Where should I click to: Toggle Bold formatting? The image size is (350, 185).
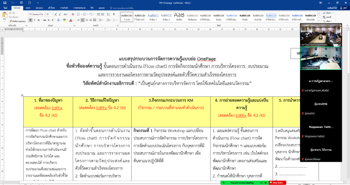click(x=30, y=21)
